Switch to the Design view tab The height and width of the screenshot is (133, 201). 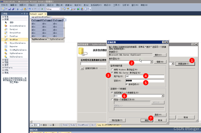[34, 125]
